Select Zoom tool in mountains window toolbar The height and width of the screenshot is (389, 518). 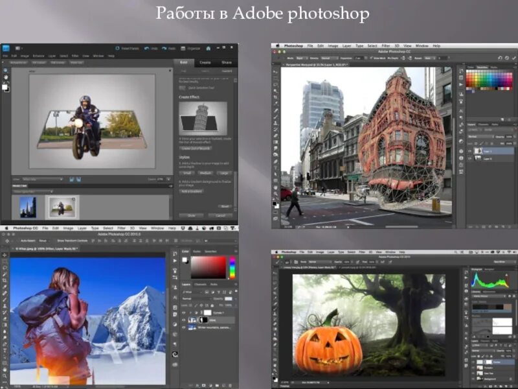(x=5, y=376)
